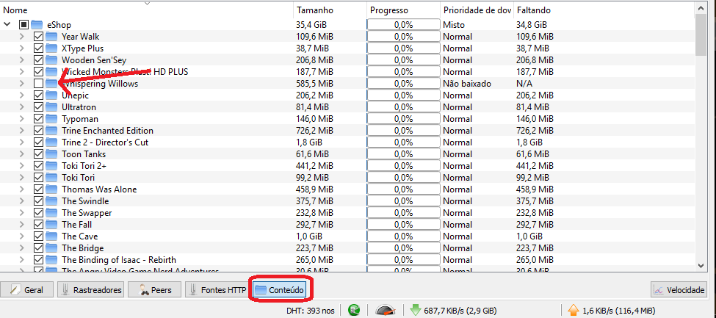Expand the Ultratron folder
The width and height of the screenshot is (716, 318).
[x=21, y=107]
